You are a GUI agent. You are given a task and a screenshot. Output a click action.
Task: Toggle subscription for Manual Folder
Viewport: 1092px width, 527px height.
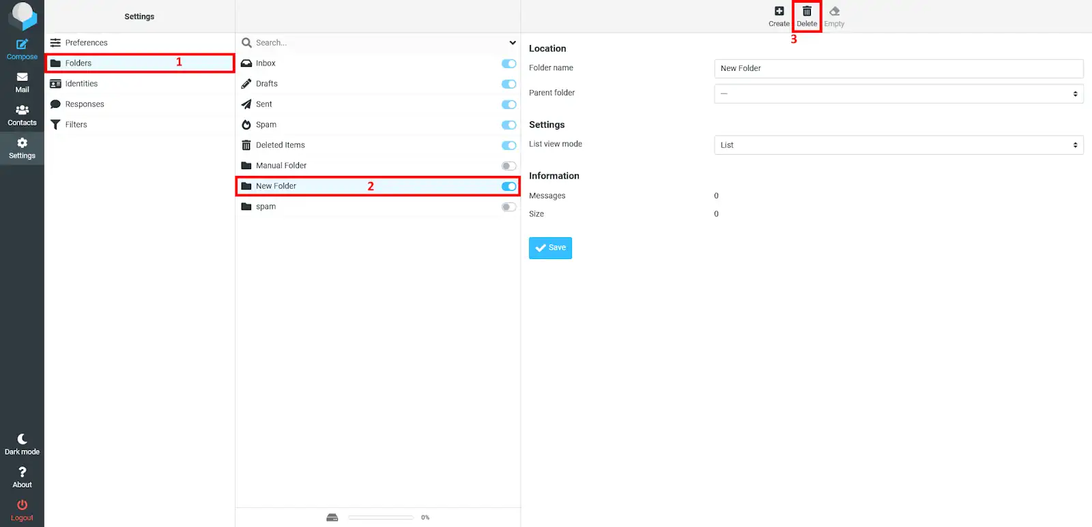[508, 166]
